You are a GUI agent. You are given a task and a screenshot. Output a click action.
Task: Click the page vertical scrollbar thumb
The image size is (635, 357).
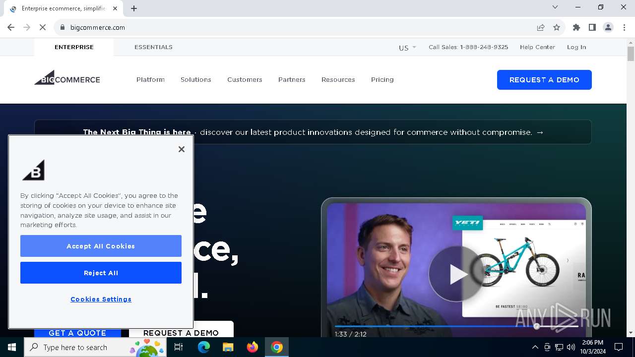click(x=631, y=54)
